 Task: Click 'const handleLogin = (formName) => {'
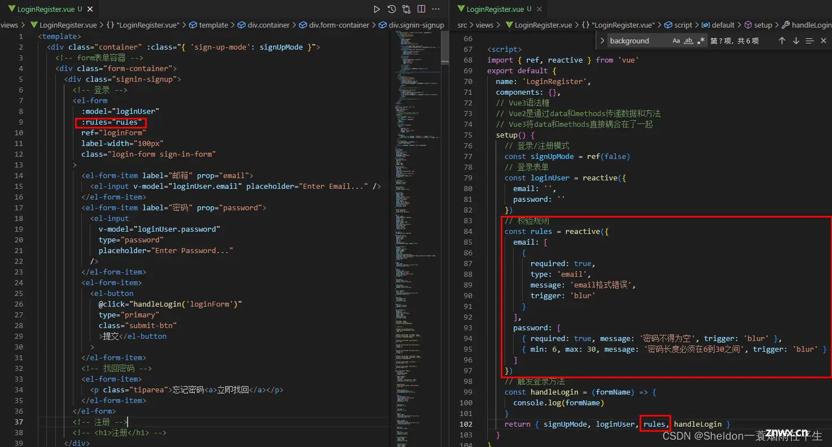[580, 392]
